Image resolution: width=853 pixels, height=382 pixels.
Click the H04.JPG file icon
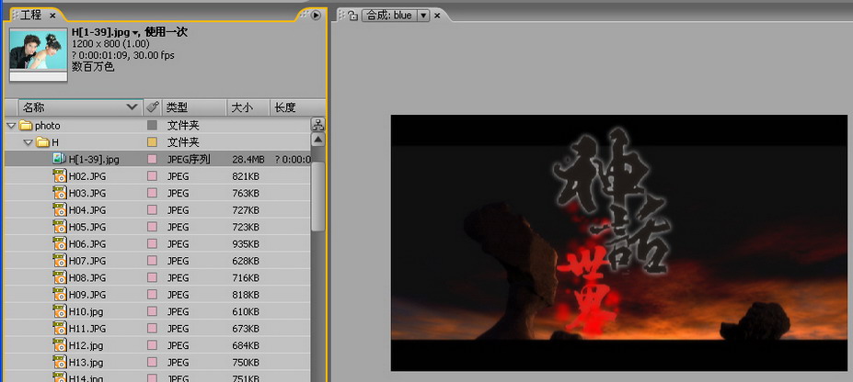click(x=59, y=209)
